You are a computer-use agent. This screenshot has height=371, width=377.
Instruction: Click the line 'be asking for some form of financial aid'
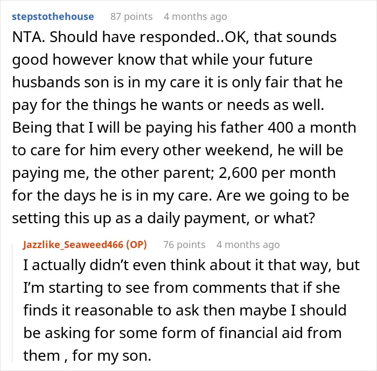(183, 333)
